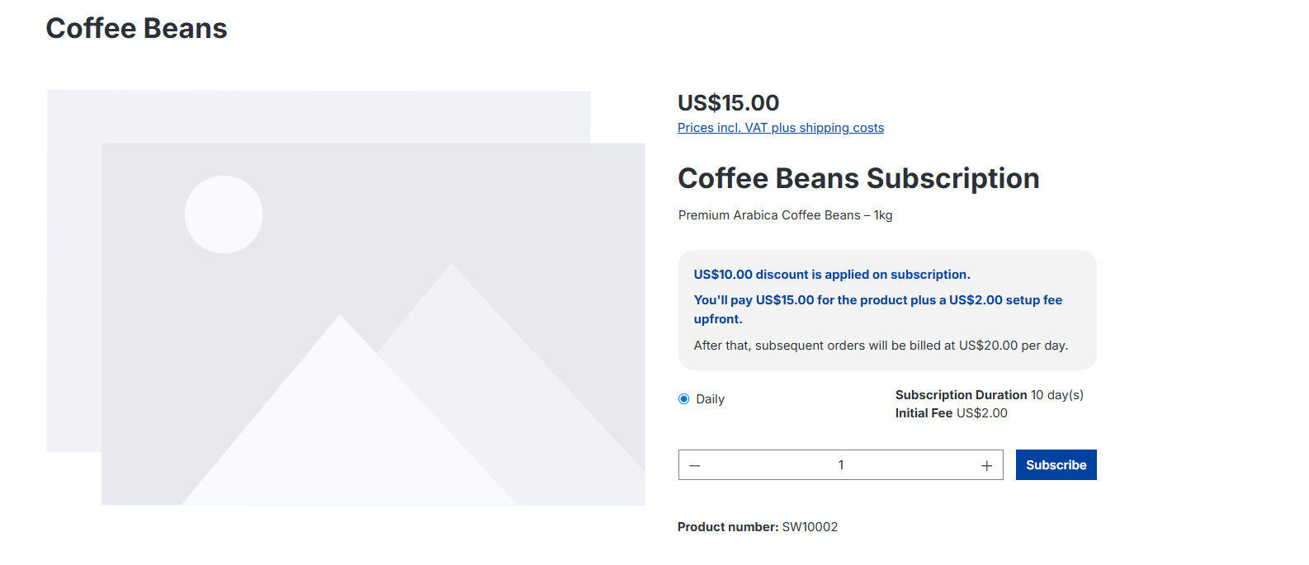This screenshot has height=565, width=1309.
Task: Click the plus icon to increase quantity
Action: coord(987,464)
